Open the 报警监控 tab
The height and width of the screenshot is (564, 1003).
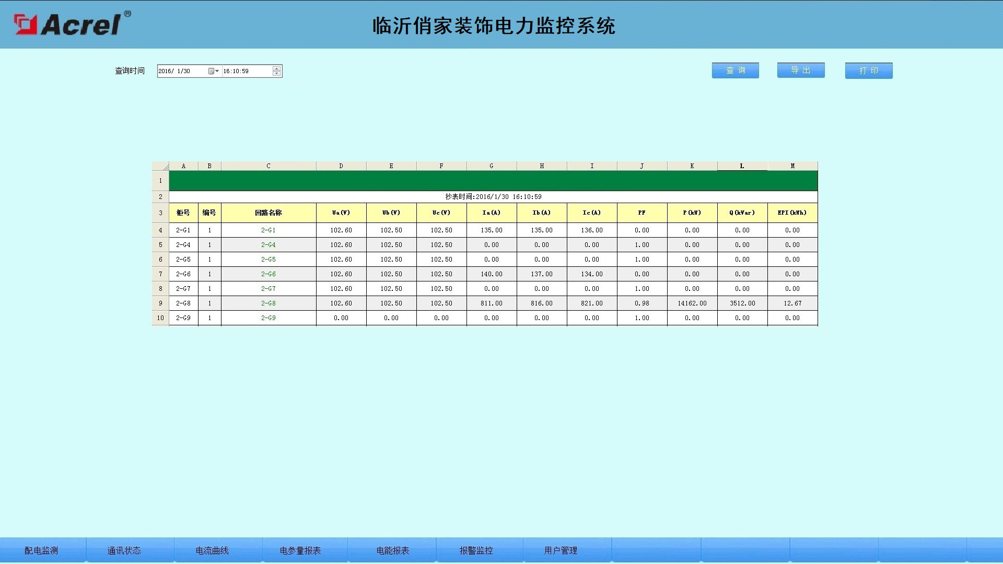click(x=476, y=550)
